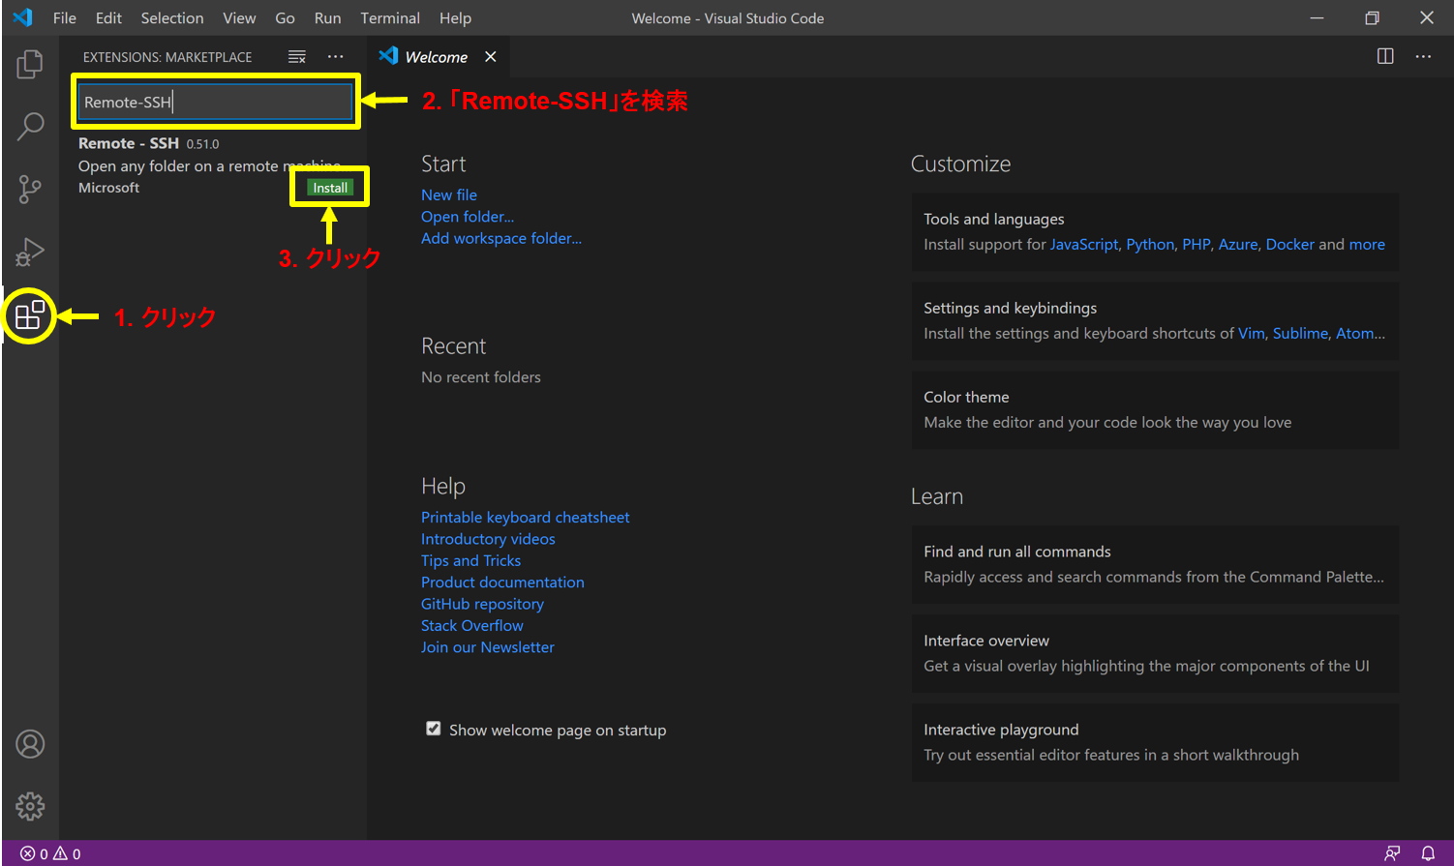Viewport: 1454px width, 866px height.
Task: Select the Welcome editor tab
Action: (x=436, y=57)
